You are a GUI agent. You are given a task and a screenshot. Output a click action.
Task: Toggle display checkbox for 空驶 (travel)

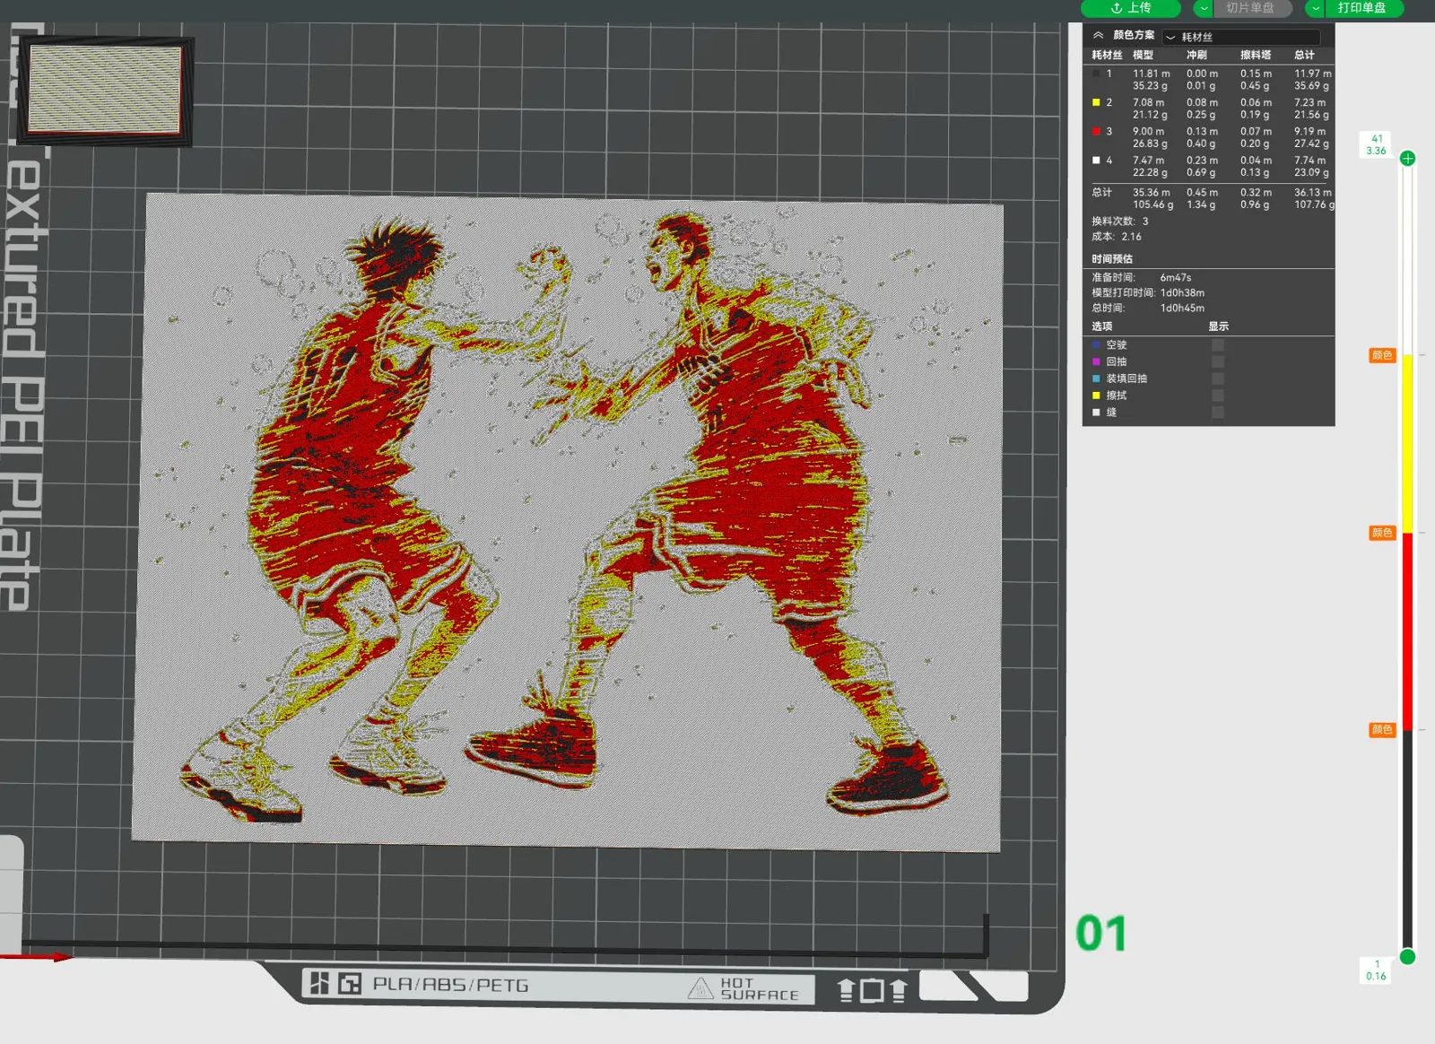1217,344
